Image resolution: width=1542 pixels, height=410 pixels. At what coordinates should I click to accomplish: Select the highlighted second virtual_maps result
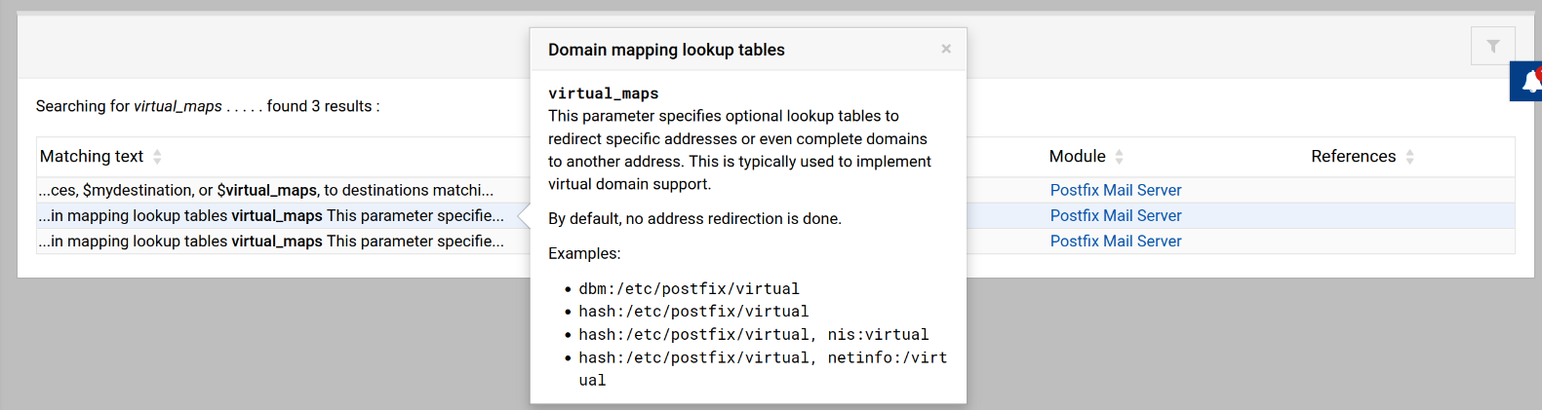click(271, 215)
